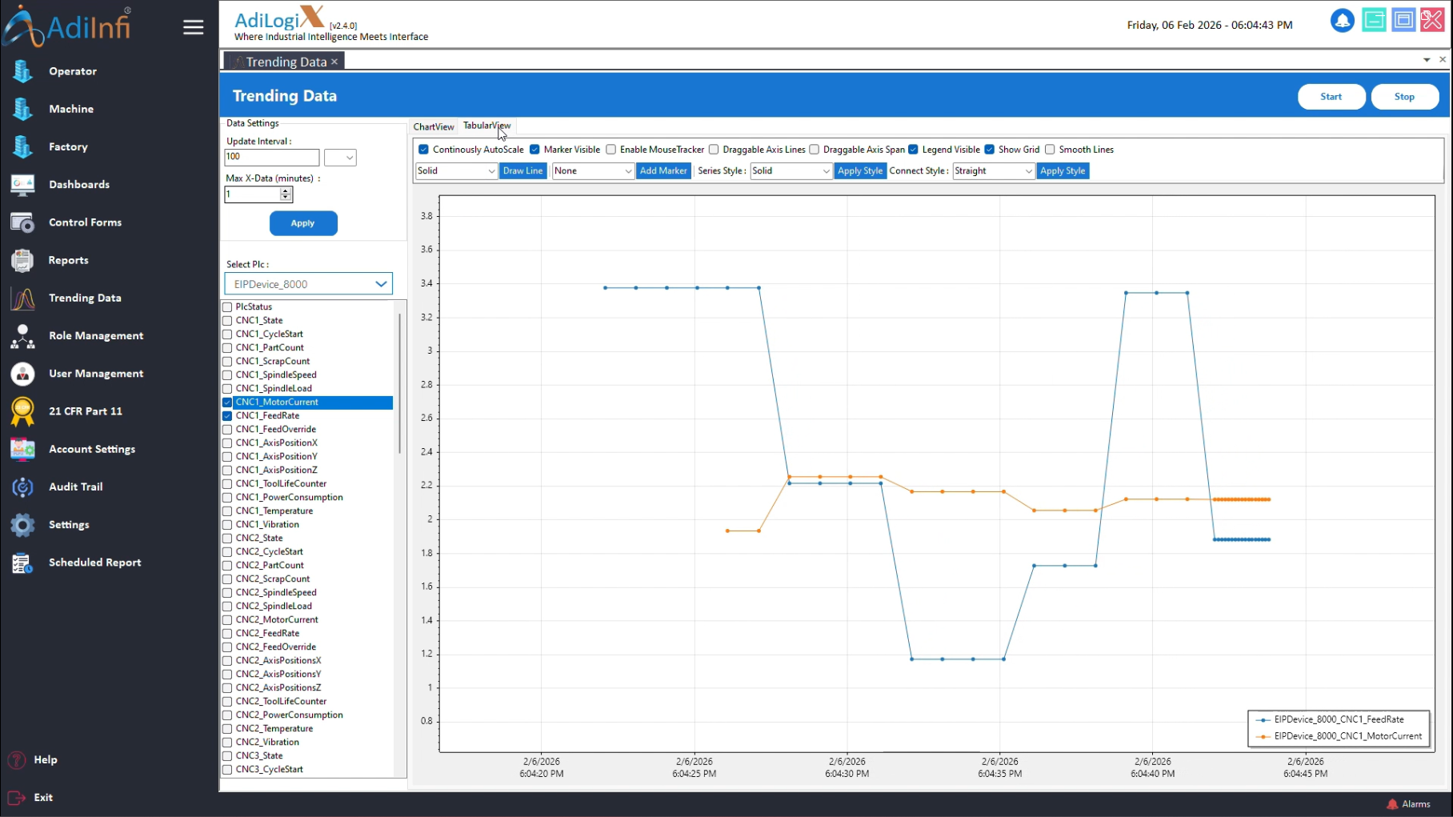Image resolution: width=1453 pixels, height=817 pixels.
Task: Open the Series Style dropdown
Action: (791, 171)
